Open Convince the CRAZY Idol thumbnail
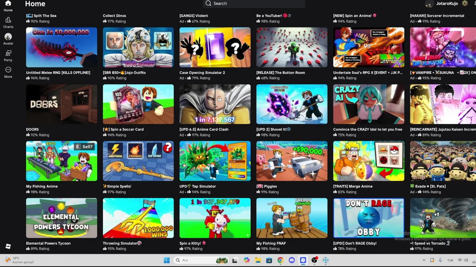Screen dimensions: 476x267 [369, 104]
